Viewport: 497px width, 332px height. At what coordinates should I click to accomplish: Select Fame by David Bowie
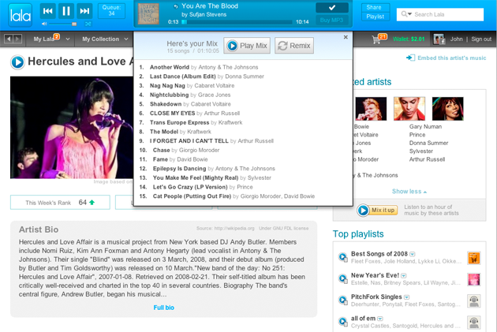coord(180,159)
